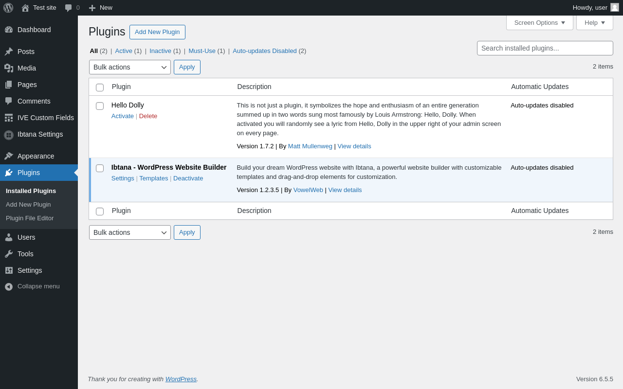Click the Media library icon
The height and width of the screenshot is (389, 623).
point(9,68)
